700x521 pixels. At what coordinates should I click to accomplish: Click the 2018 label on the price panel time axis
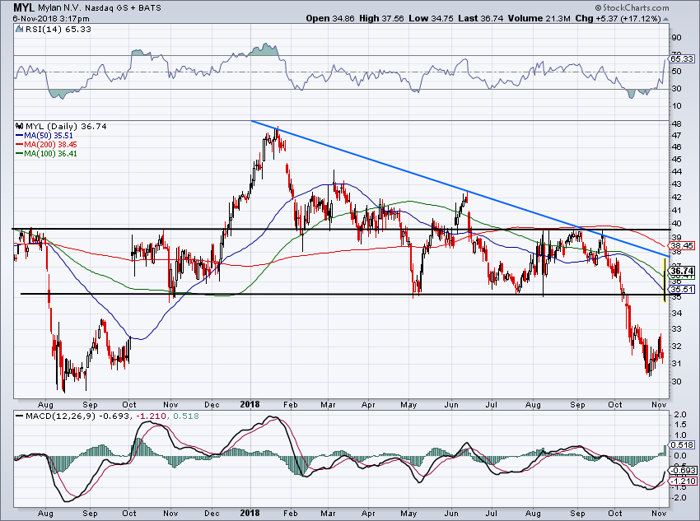(250, 405)
